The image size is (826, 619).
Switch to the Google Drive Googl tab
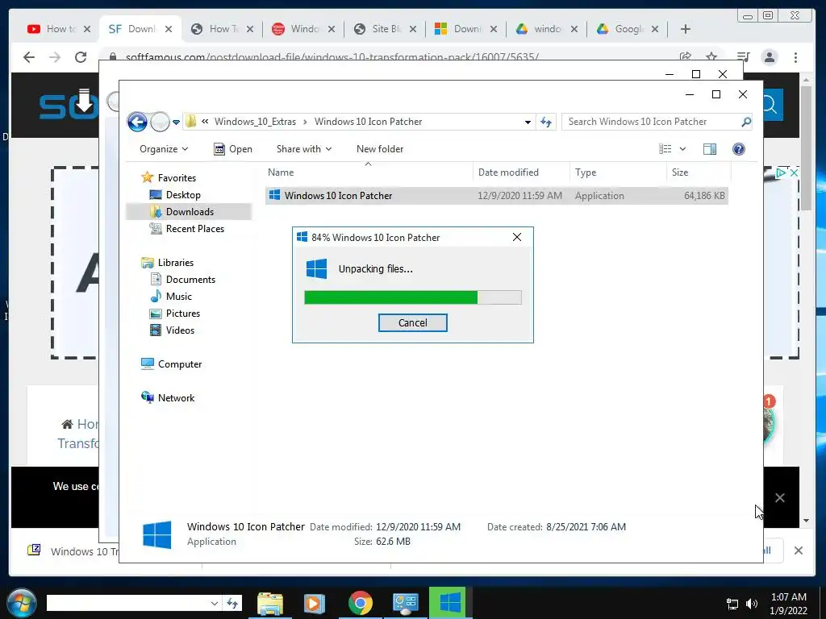(x=628, y=29)
